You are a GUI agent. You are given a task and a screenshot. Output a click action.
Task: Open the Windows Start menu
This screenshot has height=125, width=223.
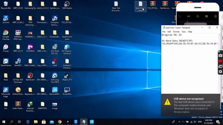(x=4, y=122)
